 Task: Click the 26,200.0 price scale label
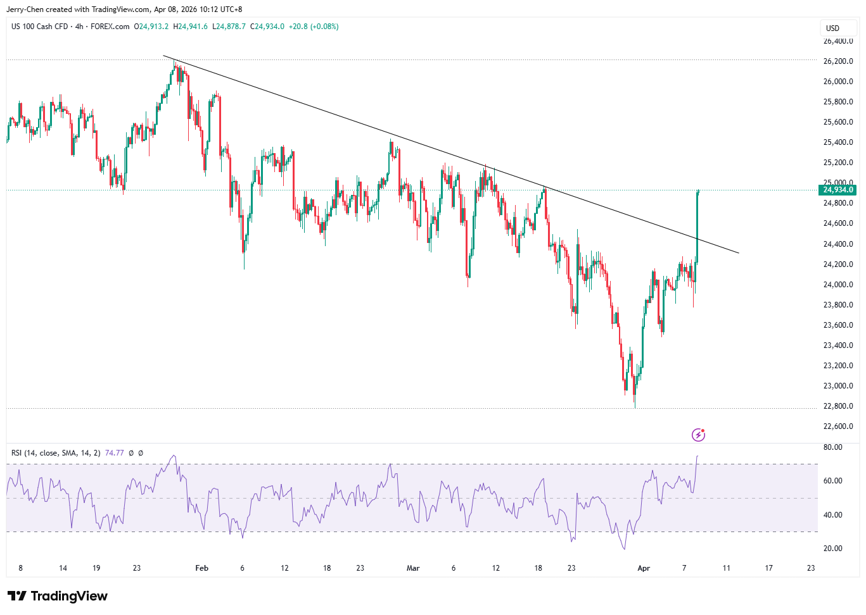point(837,61)
